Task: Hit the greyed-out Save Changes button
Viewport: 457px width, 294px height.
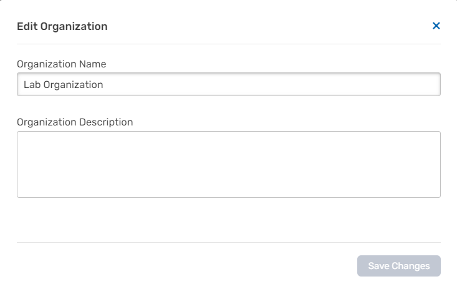Action: pos(398,266)
